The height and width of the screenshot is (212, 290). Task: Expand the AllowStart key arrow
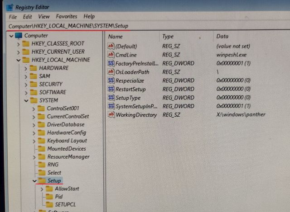click(x=42, y=189)
